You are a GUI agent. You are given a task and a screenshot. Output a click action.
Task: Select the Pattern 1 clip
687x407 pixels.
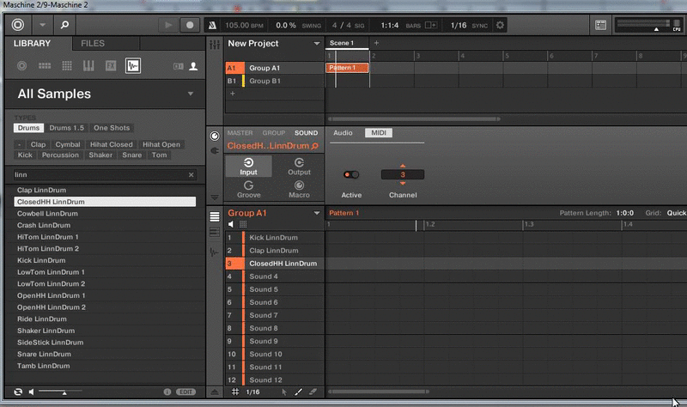pyautogui.click(x=347, y=68)
